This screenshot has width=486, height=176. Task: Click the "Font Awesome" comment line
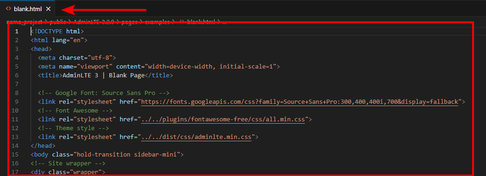pos(75,110)
